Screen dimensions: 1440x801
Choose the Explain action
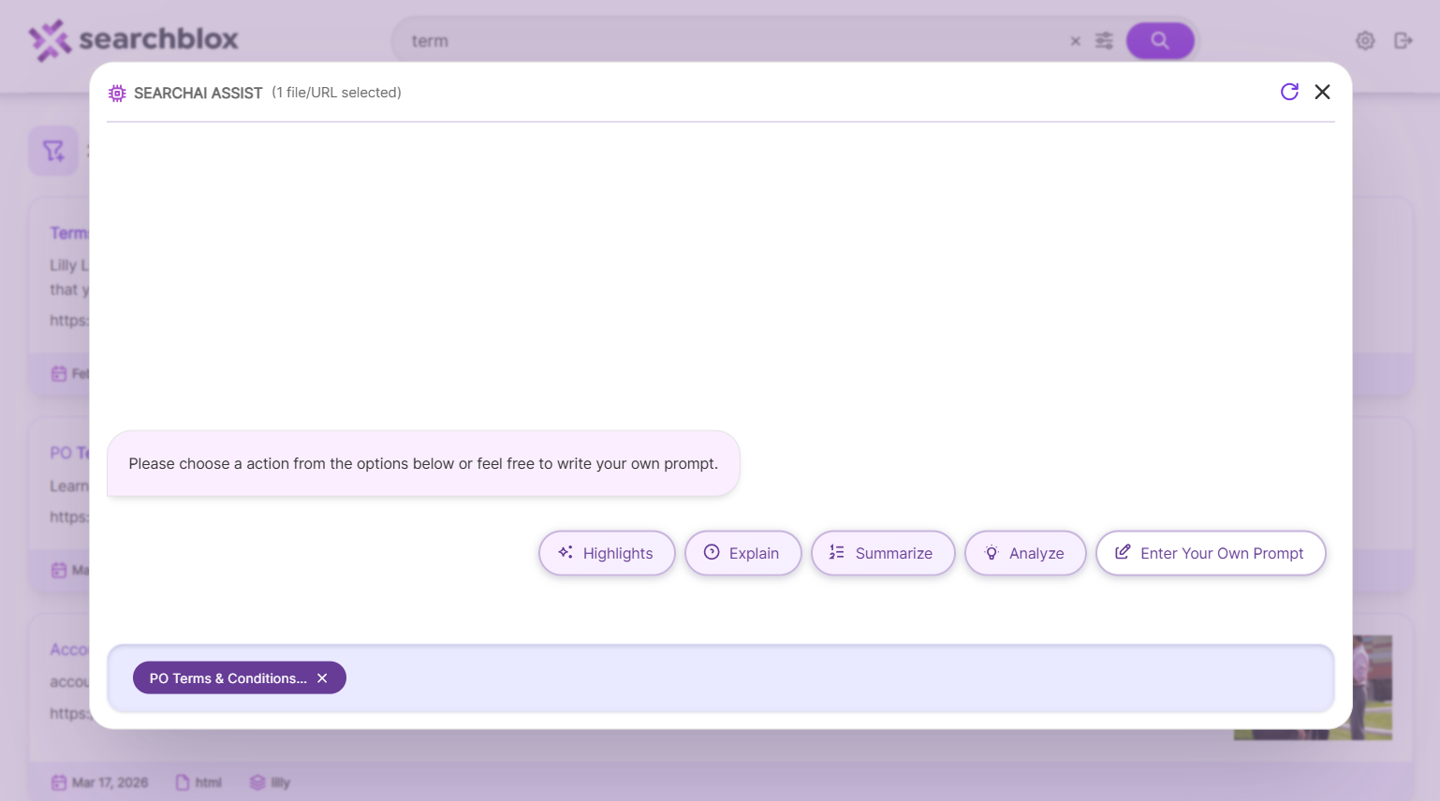pyautogui.click(x=742, y=553)
